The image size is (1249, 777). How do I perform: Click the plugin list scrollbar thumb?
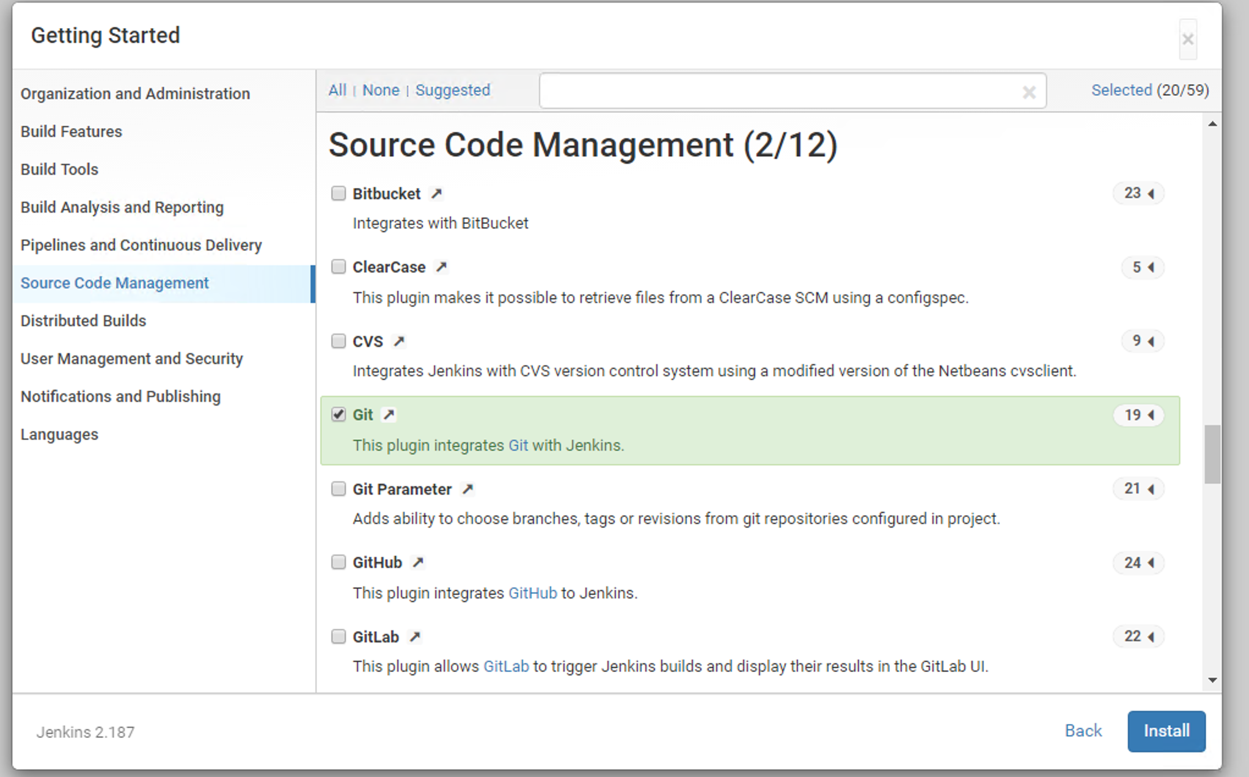(x=1212, y=455)
